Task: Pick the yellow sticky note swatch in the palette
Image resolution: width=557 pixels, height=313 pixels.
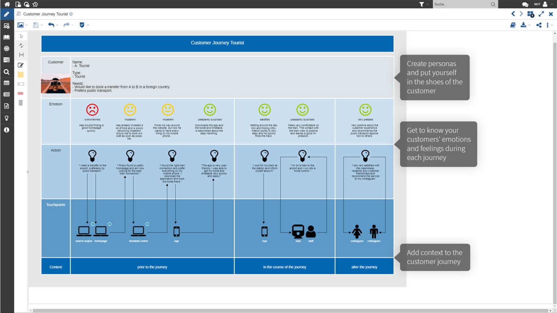Action: (x=21, y=74)
